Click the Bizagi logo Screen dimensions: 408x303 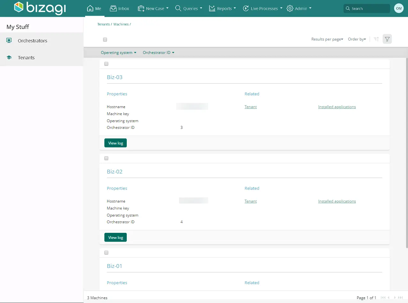(40, 8)
